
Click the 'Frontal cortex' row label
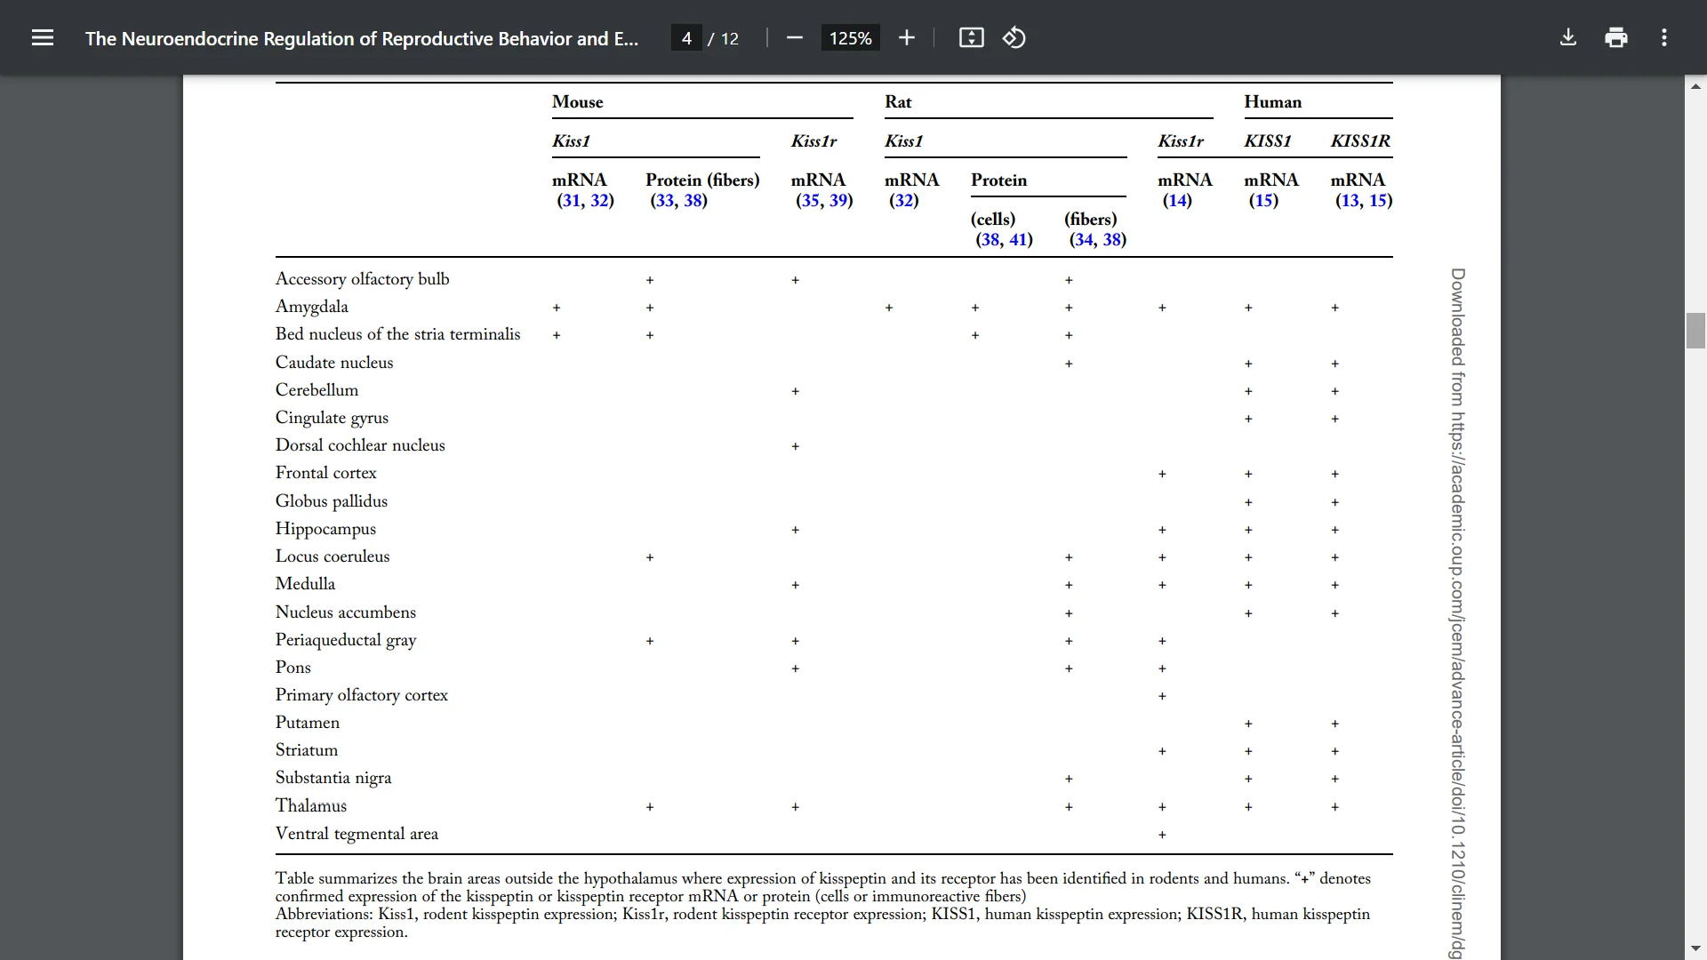pos(325,472)
